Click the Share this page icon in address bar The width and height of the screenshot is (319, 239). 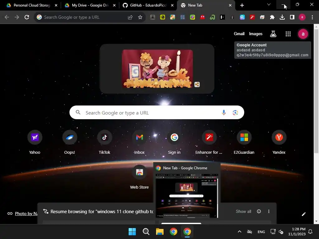[130, 17]
